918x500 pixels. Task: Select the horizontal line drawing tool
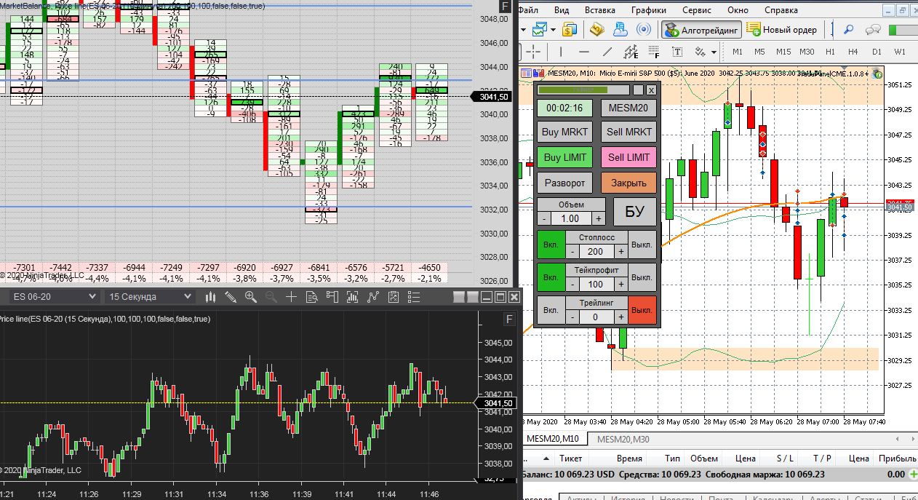pyautogui.click(x=583, y=52)
